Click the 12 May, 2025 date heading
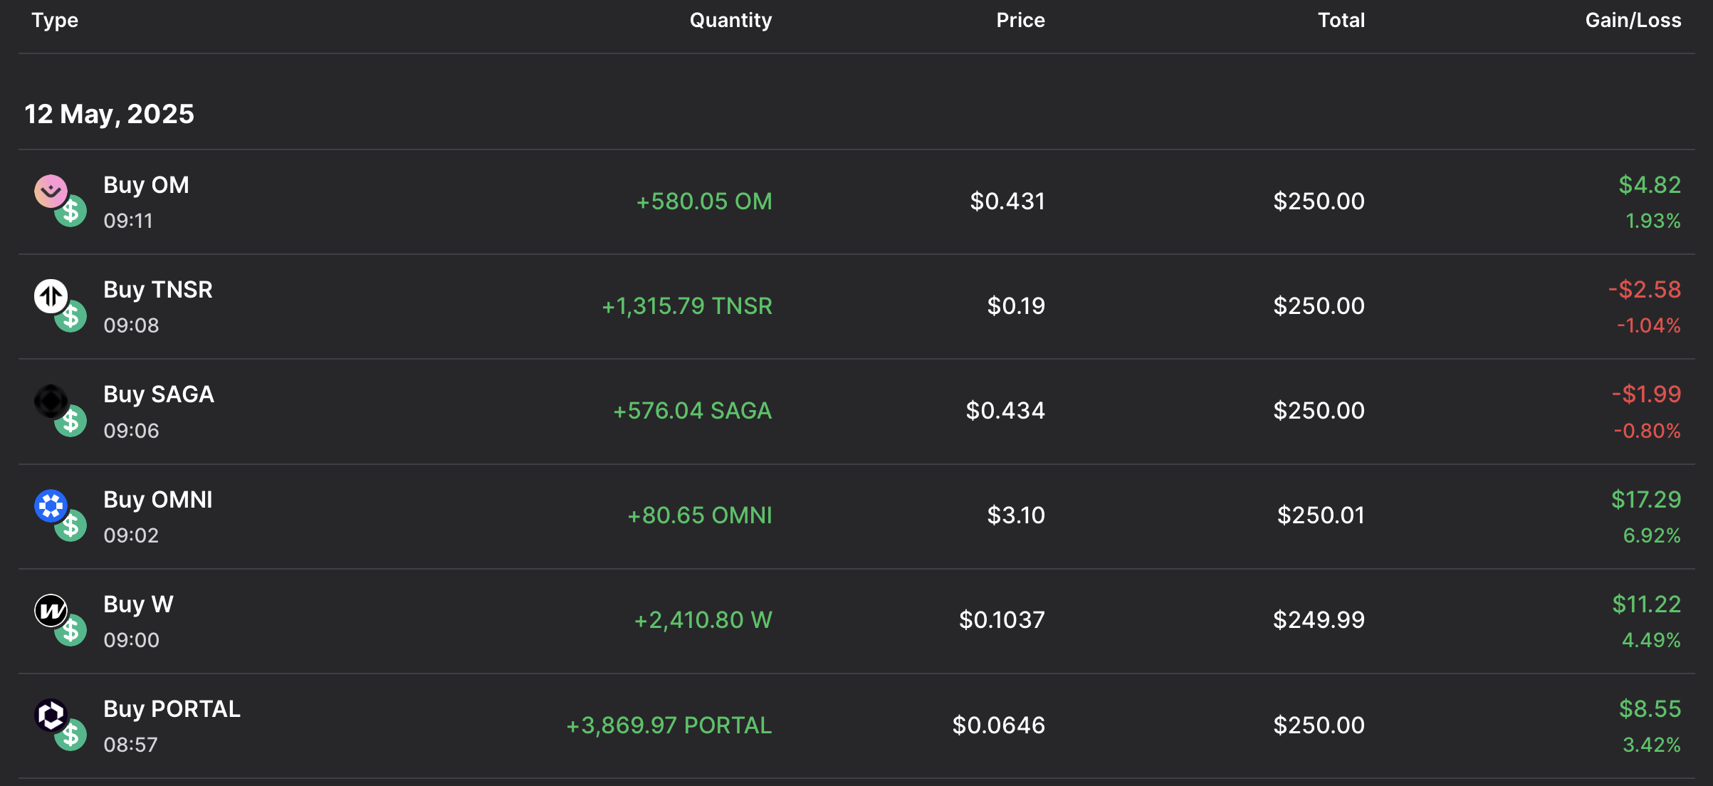1713x786 pixels. coord(109,114)
